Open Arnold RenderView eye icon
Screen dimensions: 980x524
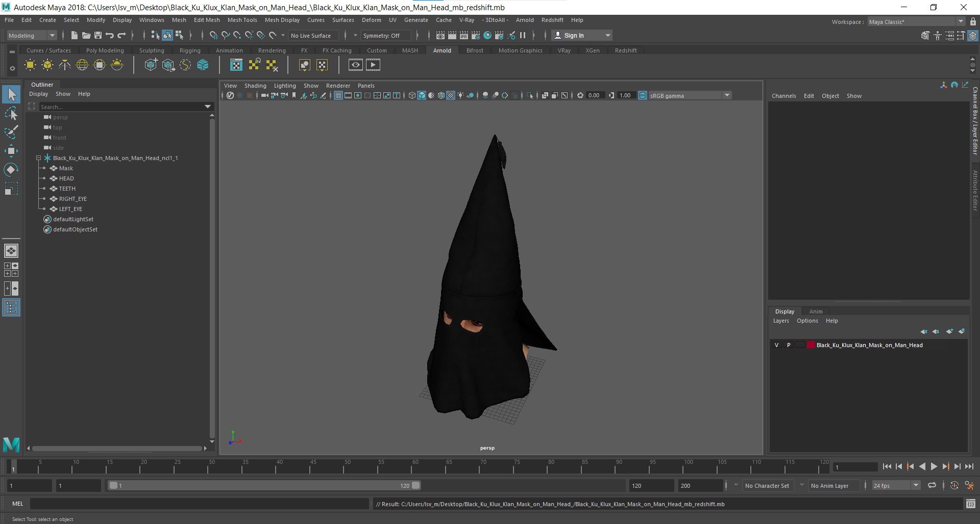[356, 65]
